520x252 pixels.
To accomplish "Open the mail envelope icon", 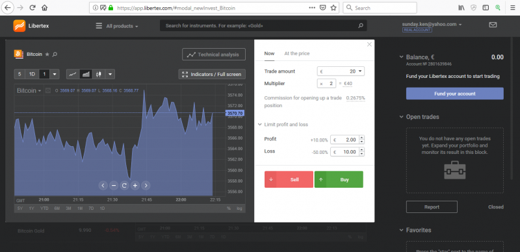I will 493,25.
